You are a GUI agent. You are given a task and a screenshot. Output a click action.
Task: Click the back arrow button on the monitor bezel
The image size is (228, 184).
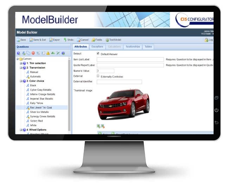pyautogui.click(x=216, y=122)
